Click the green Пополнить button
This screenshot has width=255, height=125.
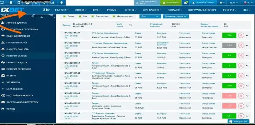(x=171, y=3)
